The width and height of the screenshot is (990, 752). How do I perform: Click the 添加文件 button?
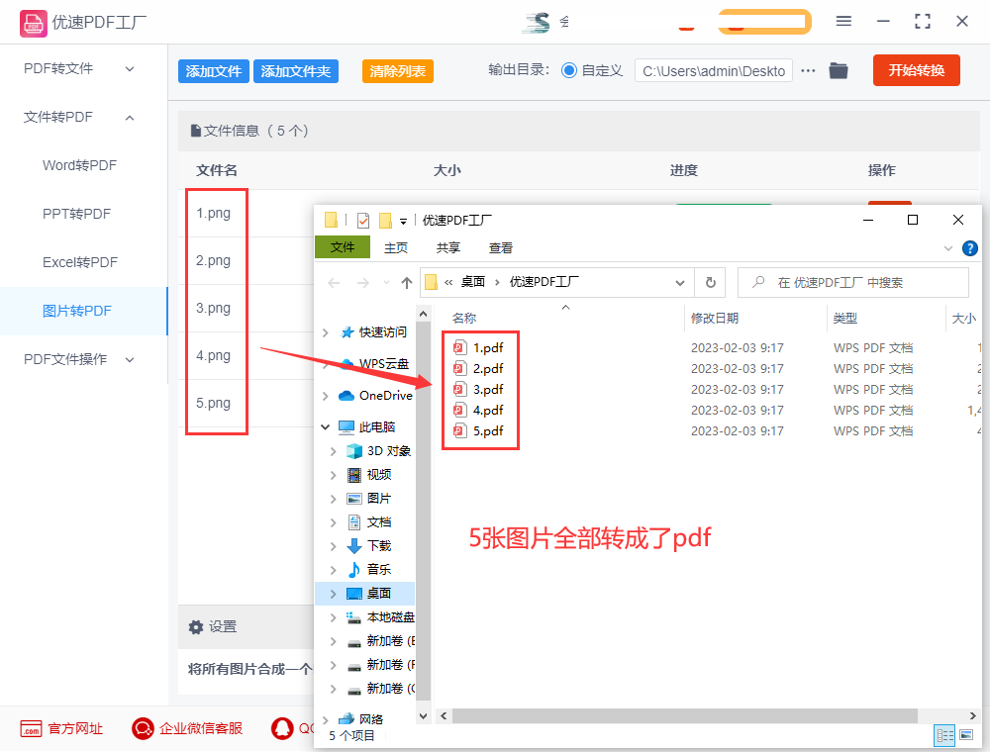[214, 71]
